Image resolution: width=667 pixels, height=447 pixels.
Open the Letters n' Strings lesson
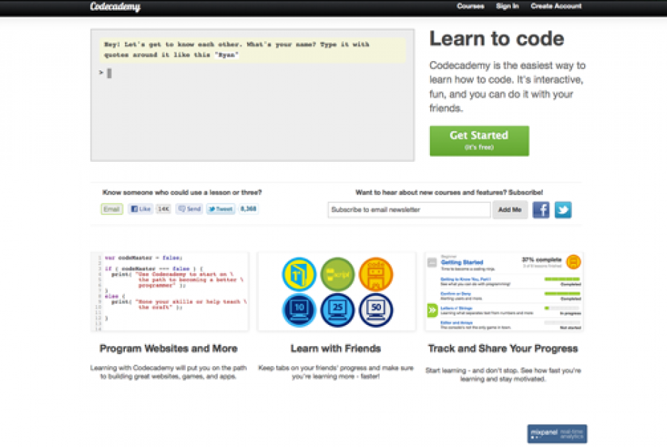pyautogui.click(x=456, y=309)
